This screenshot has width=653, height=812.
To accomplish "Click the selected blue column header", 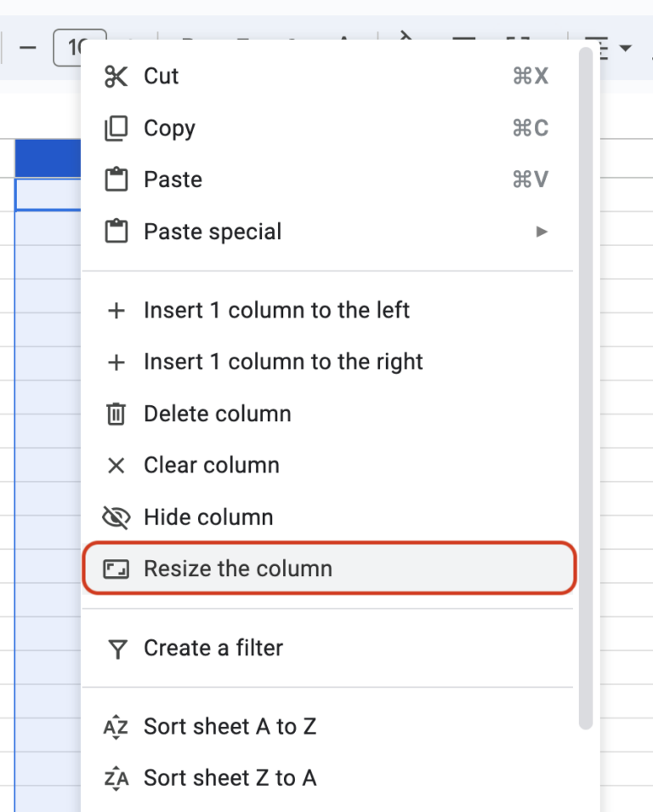I will [48, 158].
